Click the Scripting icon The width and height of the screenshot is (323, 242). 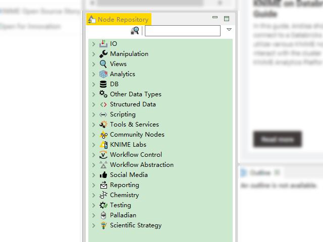tap(103, 114)
